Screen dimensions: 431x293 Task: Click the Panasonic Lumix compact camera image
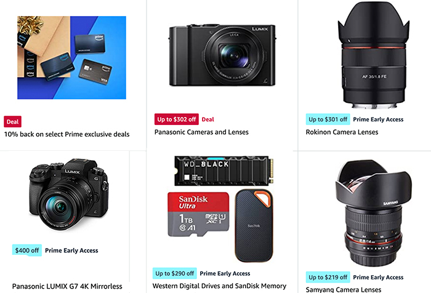[222, 55]
